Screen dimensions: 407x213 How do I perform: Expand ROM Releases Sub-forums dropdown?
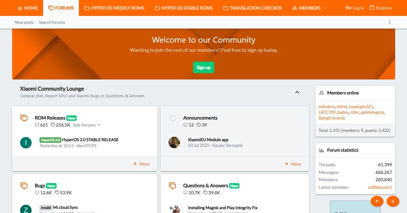[86, 125]
